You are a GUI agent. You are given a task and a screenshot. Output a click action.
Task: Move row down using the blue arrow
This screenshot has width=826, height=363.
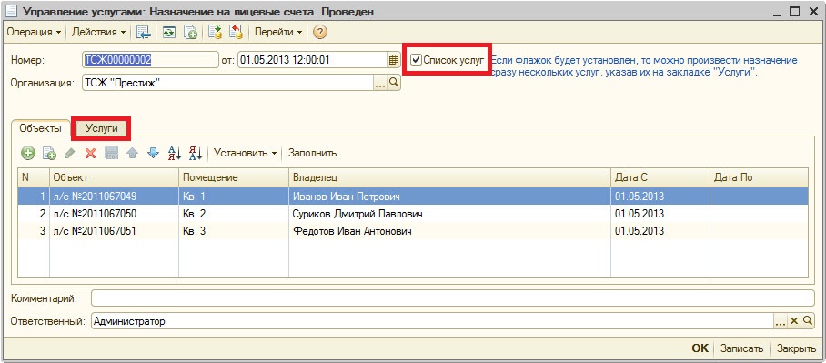point(153,154)
